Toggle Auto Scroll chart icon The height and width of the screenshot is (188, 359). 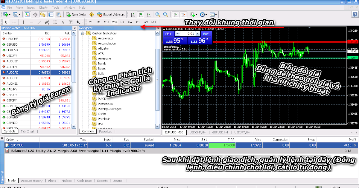175,14
